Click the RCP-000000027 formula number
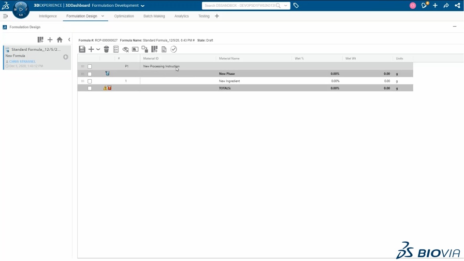The image size is (464, 261). point(106,40)
